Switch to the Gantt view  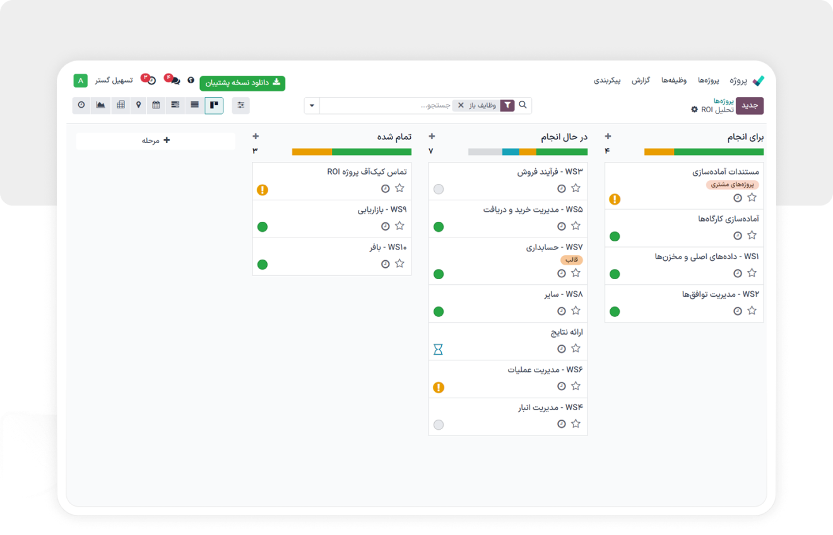(x=175, y=105)
